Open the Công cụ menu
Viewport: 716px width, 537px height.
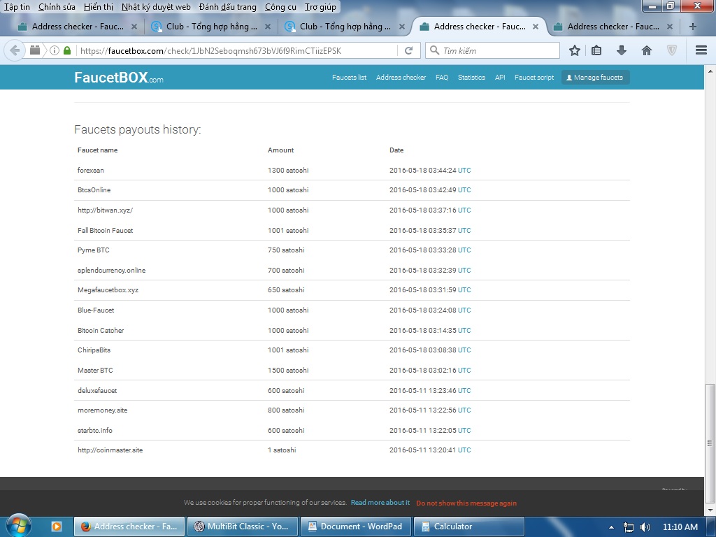280,7
